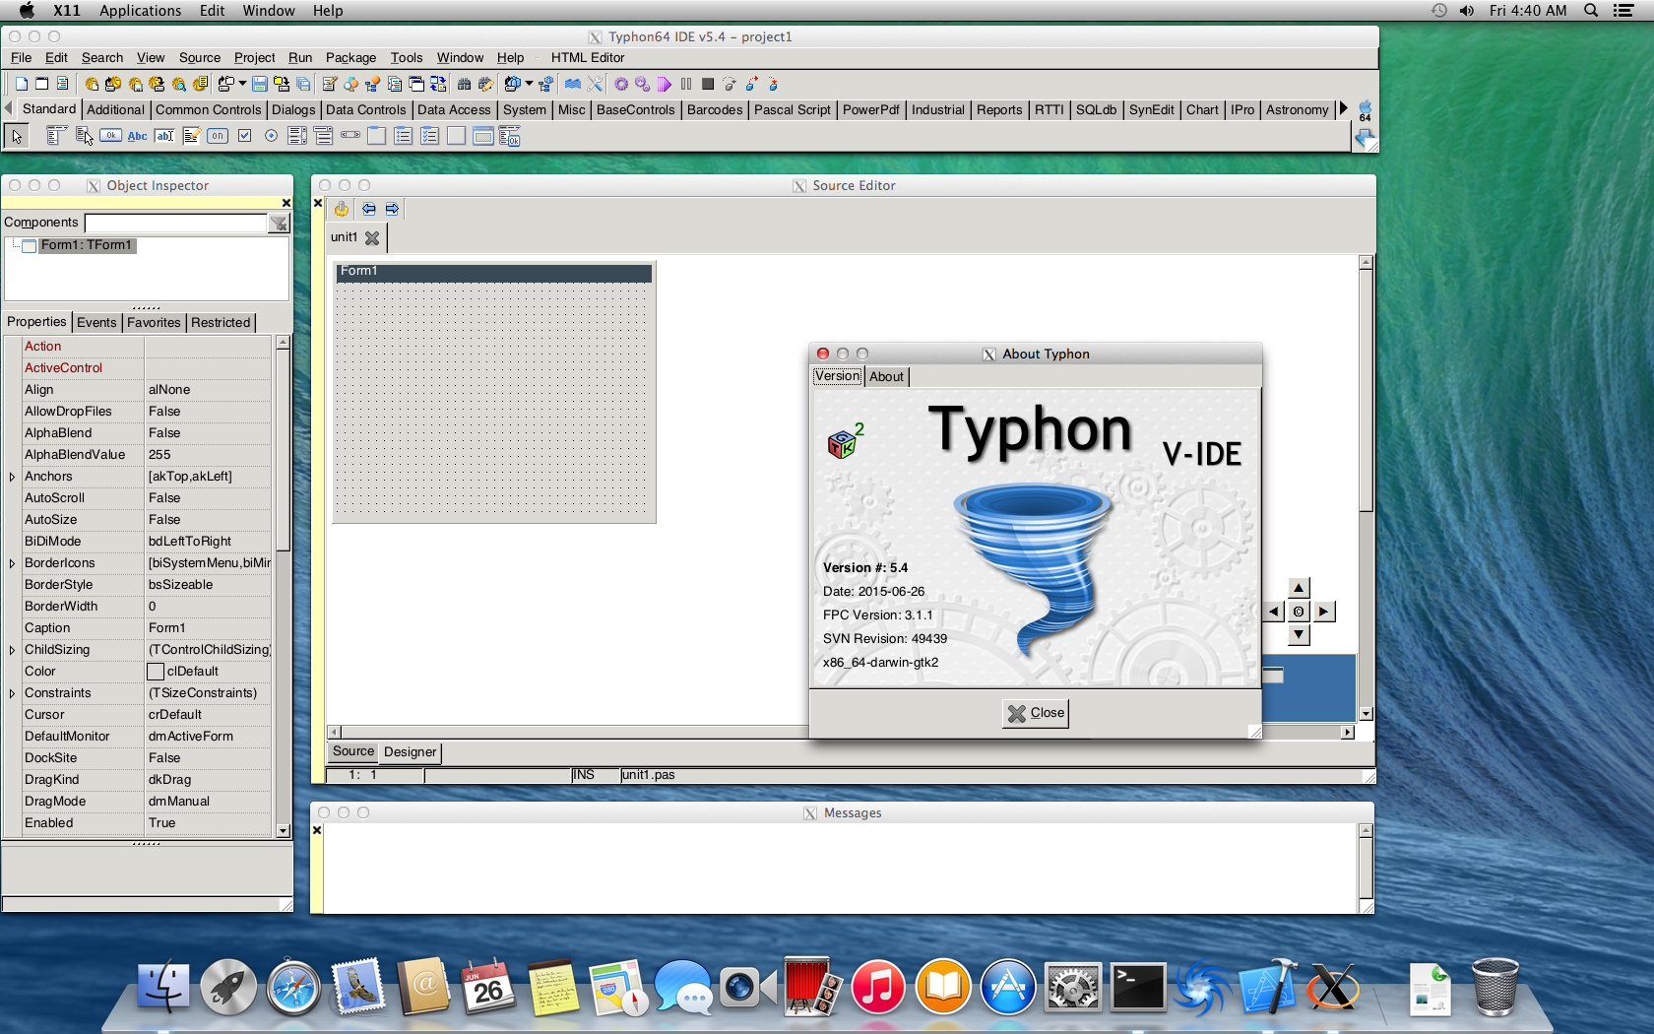The height and width of the screenshot is (1034, 1654).
Task: Click the purple gear build icon
Action: pos(621,84)
